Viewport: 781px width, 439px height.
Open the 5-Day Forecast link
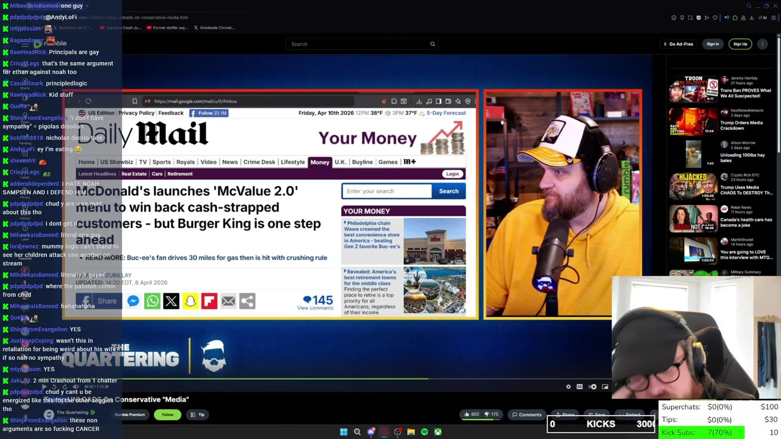coord(446,113)
